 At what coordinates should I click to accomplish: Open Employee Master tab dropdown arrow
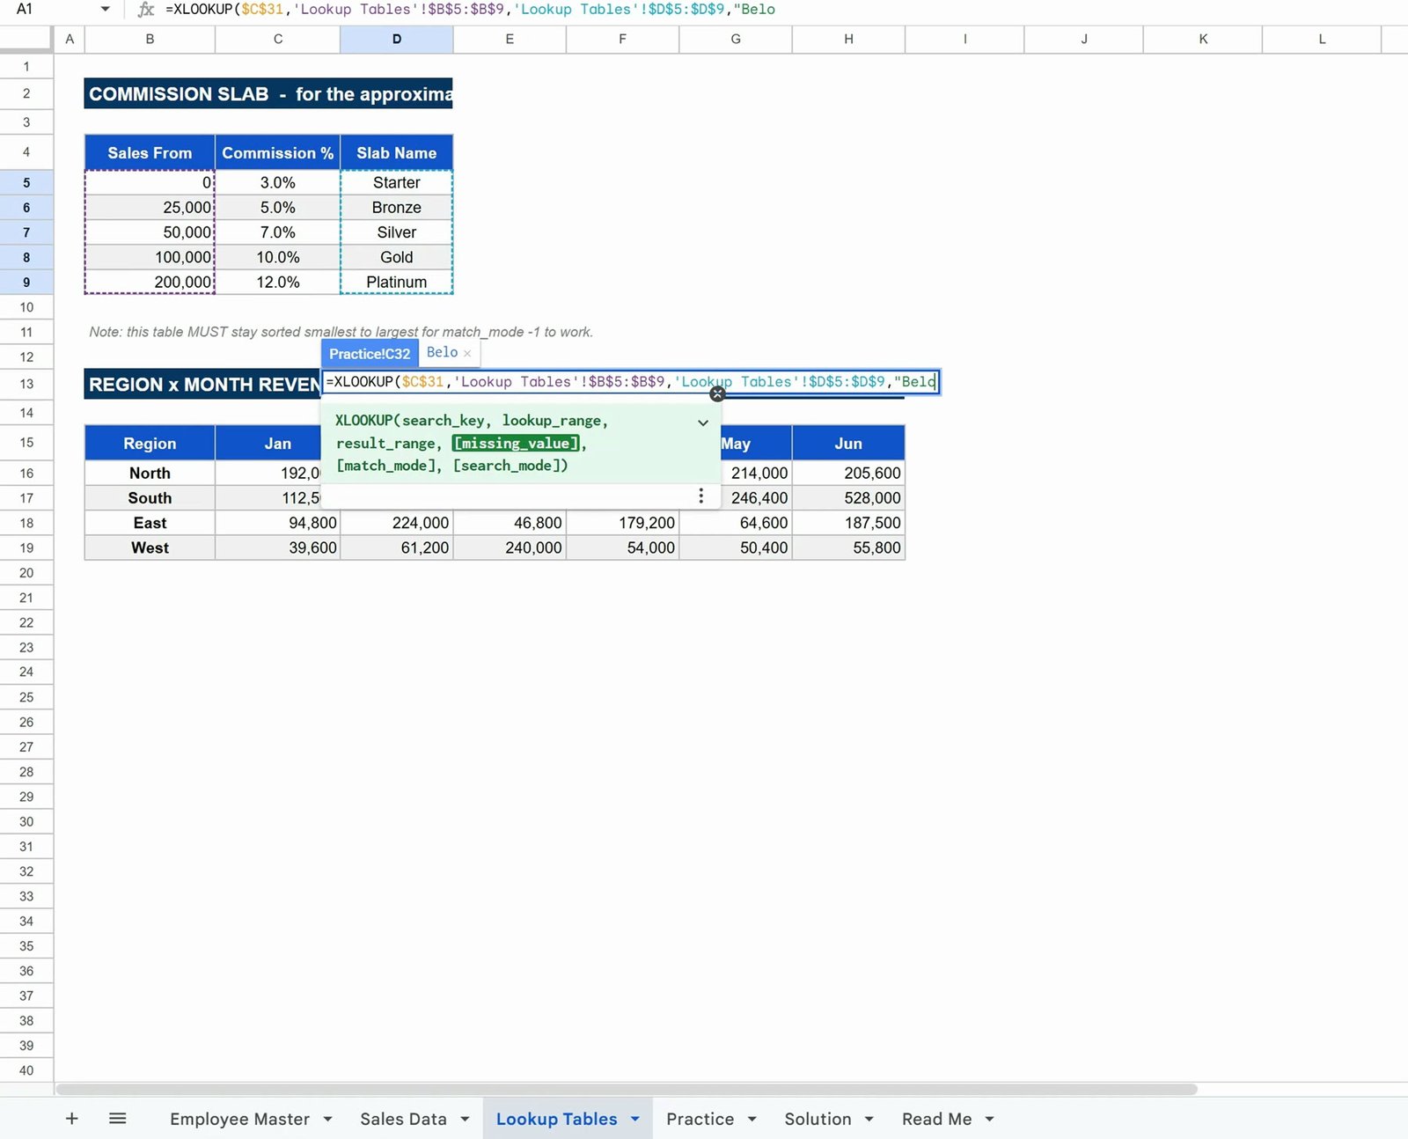(327, 1119)
